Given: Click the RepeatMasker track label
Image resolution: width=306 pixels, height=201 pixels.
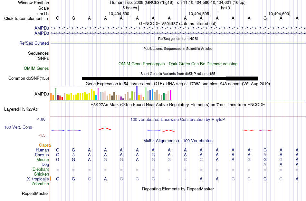Looking at the screenshot, I should pos(35,193).
